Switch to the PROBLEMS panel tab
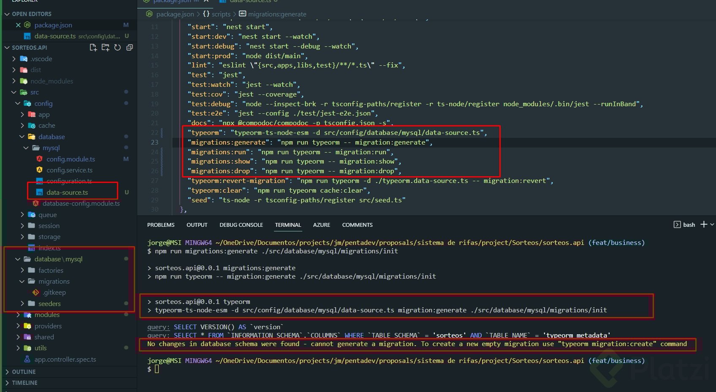This screenshot has width=716, height=392. point(161,225)
